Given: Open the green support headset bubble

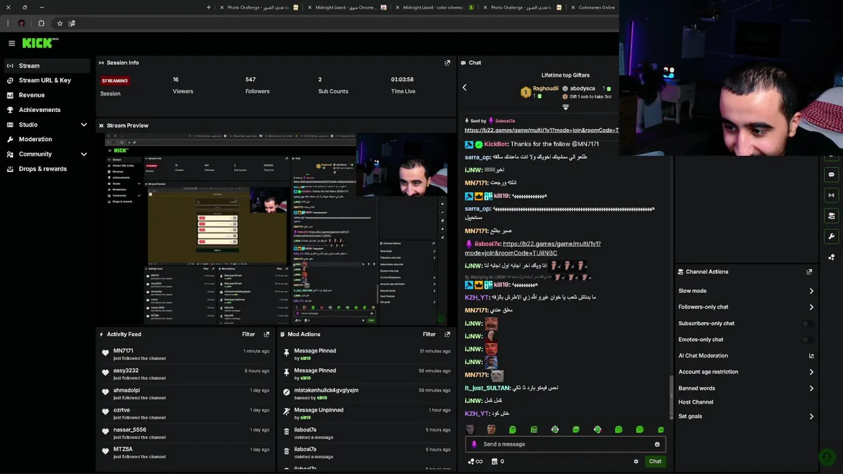Looking at the screenshot, I should click(826, 456).
